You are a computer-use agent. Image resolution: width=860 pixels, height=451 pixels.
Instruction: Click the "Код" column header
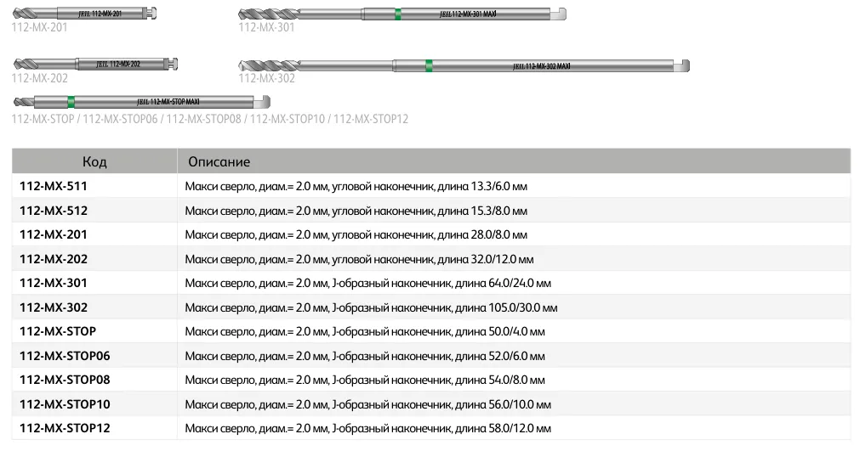click(x=94, y=161)
